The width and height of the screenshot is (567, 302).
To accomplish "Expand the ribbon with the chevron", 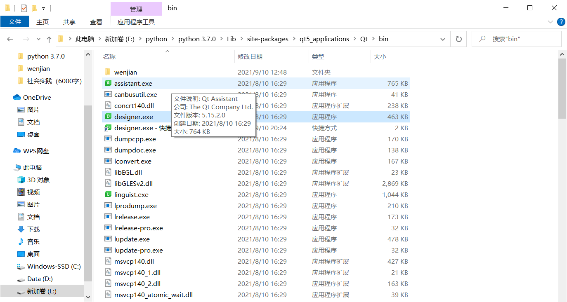I will click(550, 22).
